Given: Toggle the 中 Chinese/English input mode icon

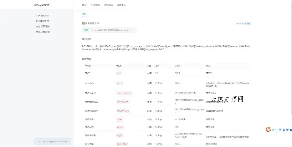Looking at the screenshot, I should (273, 130).
